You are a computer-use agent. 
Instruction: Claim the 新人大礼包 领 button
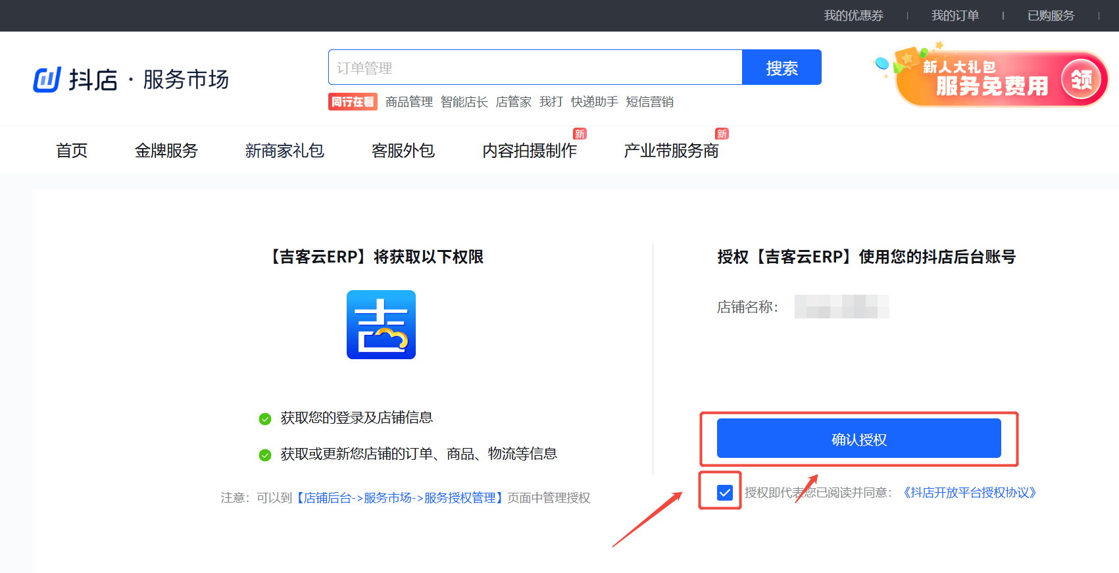pos(1081,80)
